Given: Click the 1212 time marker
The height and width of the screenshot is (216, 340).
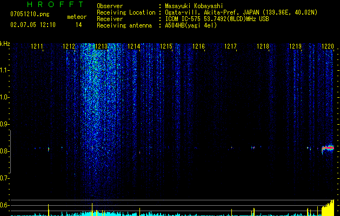Looking at the screenshot, I should click(69, 46).
